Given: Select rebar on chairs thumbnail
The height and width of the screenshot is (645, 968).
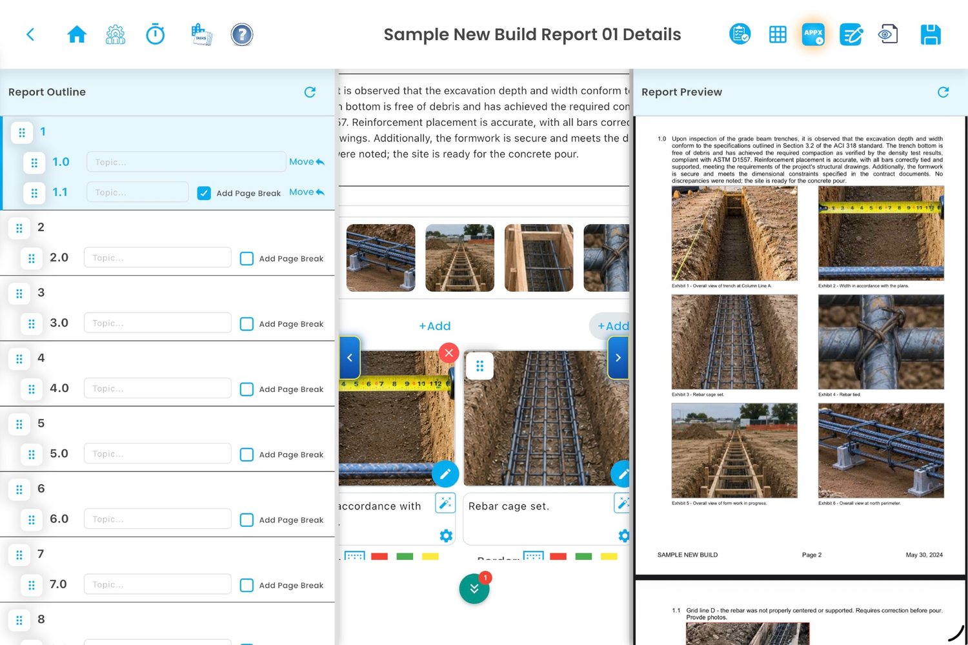Looking at the screenshot, I should pos(381,258).
